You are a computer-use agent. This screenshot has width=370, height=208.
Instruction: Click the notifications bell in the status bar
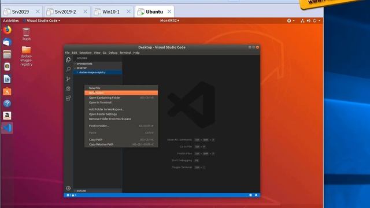point(256,195)
